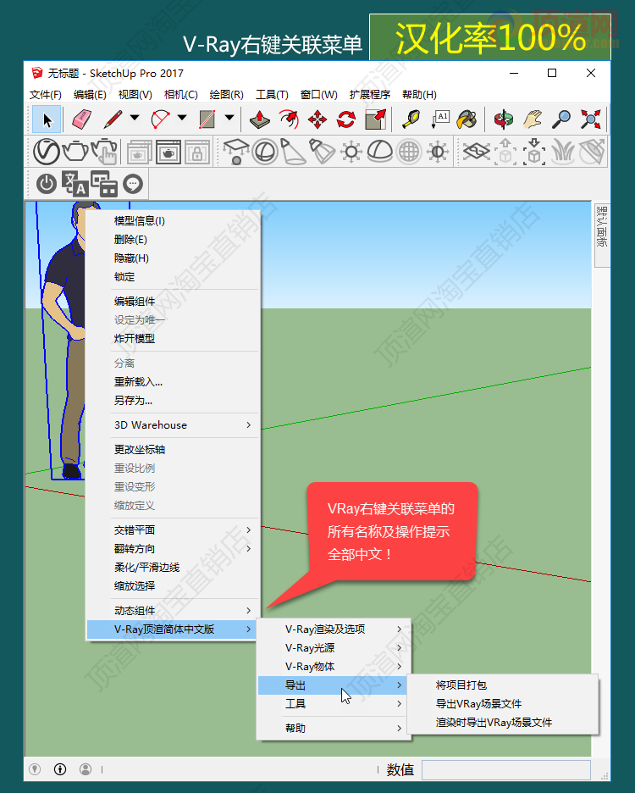Screen dimensions: 635x793
Task: Click the credits info status icon
Action: click(60, 769)
